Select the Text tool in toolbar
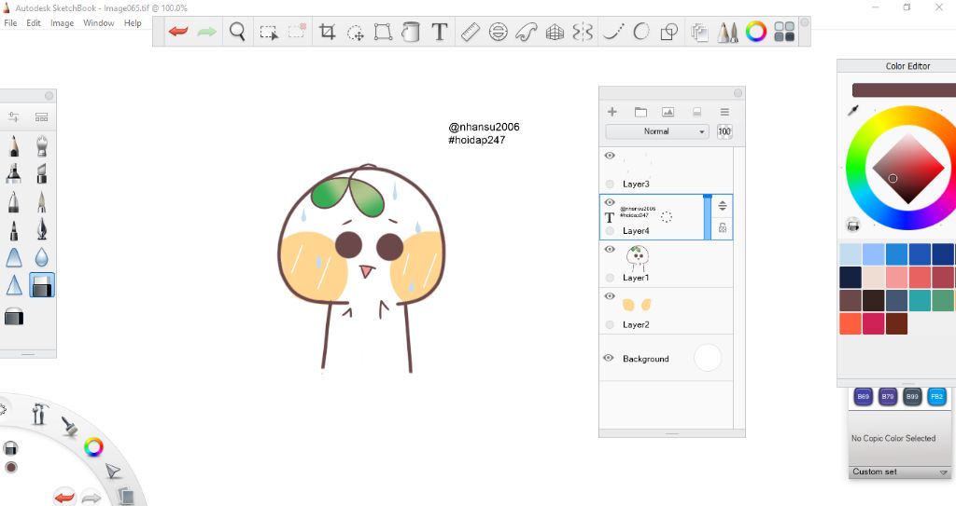 coord(440,32)
